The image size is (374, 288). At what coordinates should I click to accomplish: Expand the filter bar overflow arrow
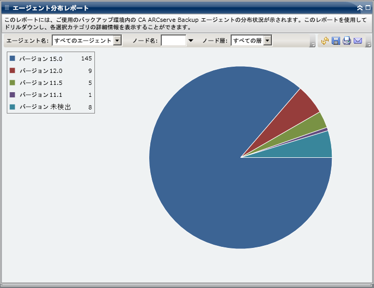[x=312, y=45]
